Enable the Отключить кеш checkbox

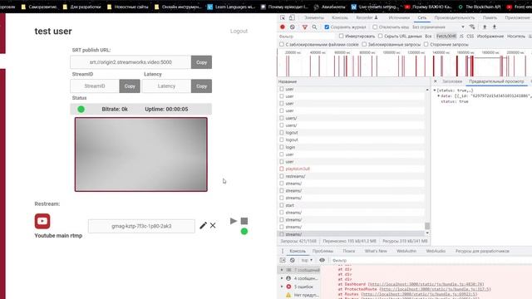pos(375,27)
